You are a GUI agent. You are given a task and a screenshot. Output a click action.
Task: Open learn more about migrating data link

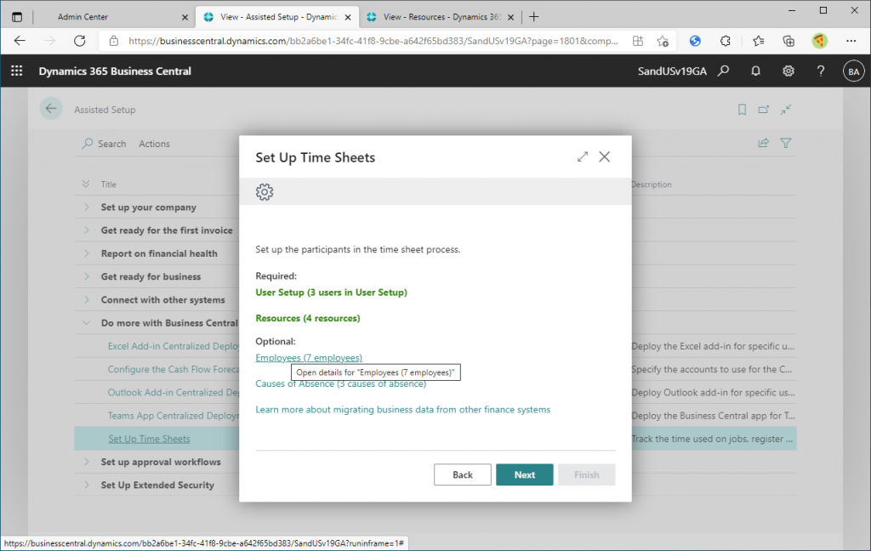coord(402,409)
